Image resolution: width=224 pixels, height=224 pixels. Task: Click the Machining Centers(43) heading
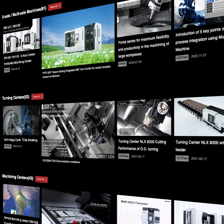pyautogui.click(x=18, y=177)
